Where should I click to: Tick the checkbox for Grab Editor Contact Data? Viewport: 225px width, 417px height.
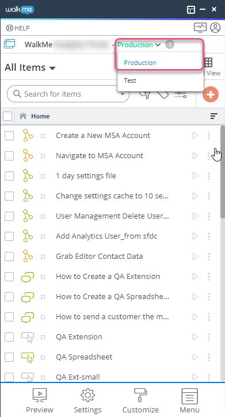(x=9, y=257)
